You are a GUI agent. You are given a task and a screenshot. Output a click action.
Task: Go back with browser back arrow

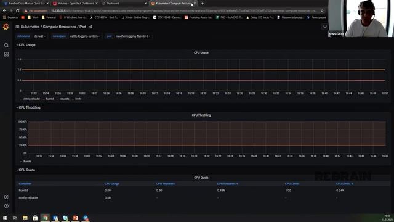click(x=4, y=11)
